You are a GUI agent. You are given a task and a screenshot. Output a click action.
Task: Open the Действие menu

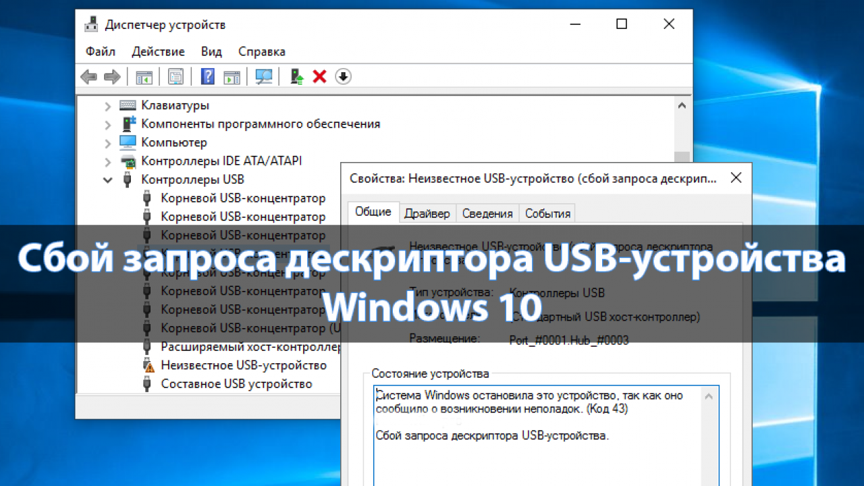pos(158,51)
